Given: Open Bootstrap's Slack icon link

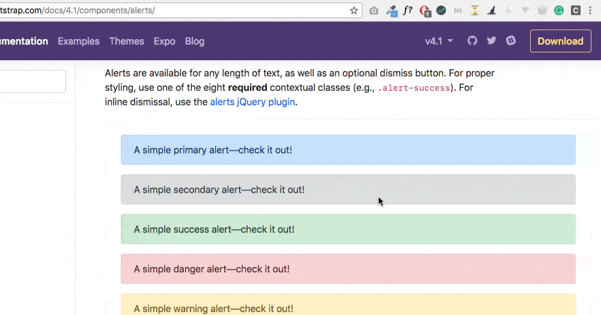Looking at the screenshot, I should tap(510, 41).
